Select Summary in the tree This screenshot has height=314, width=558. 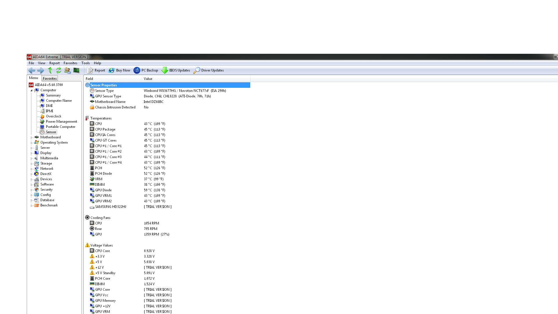51,95
